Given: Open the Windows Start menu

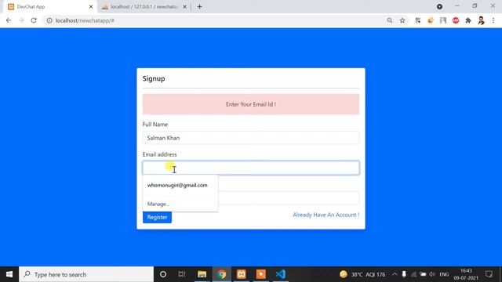Looking at the screenshot, I should pos(9,274).
